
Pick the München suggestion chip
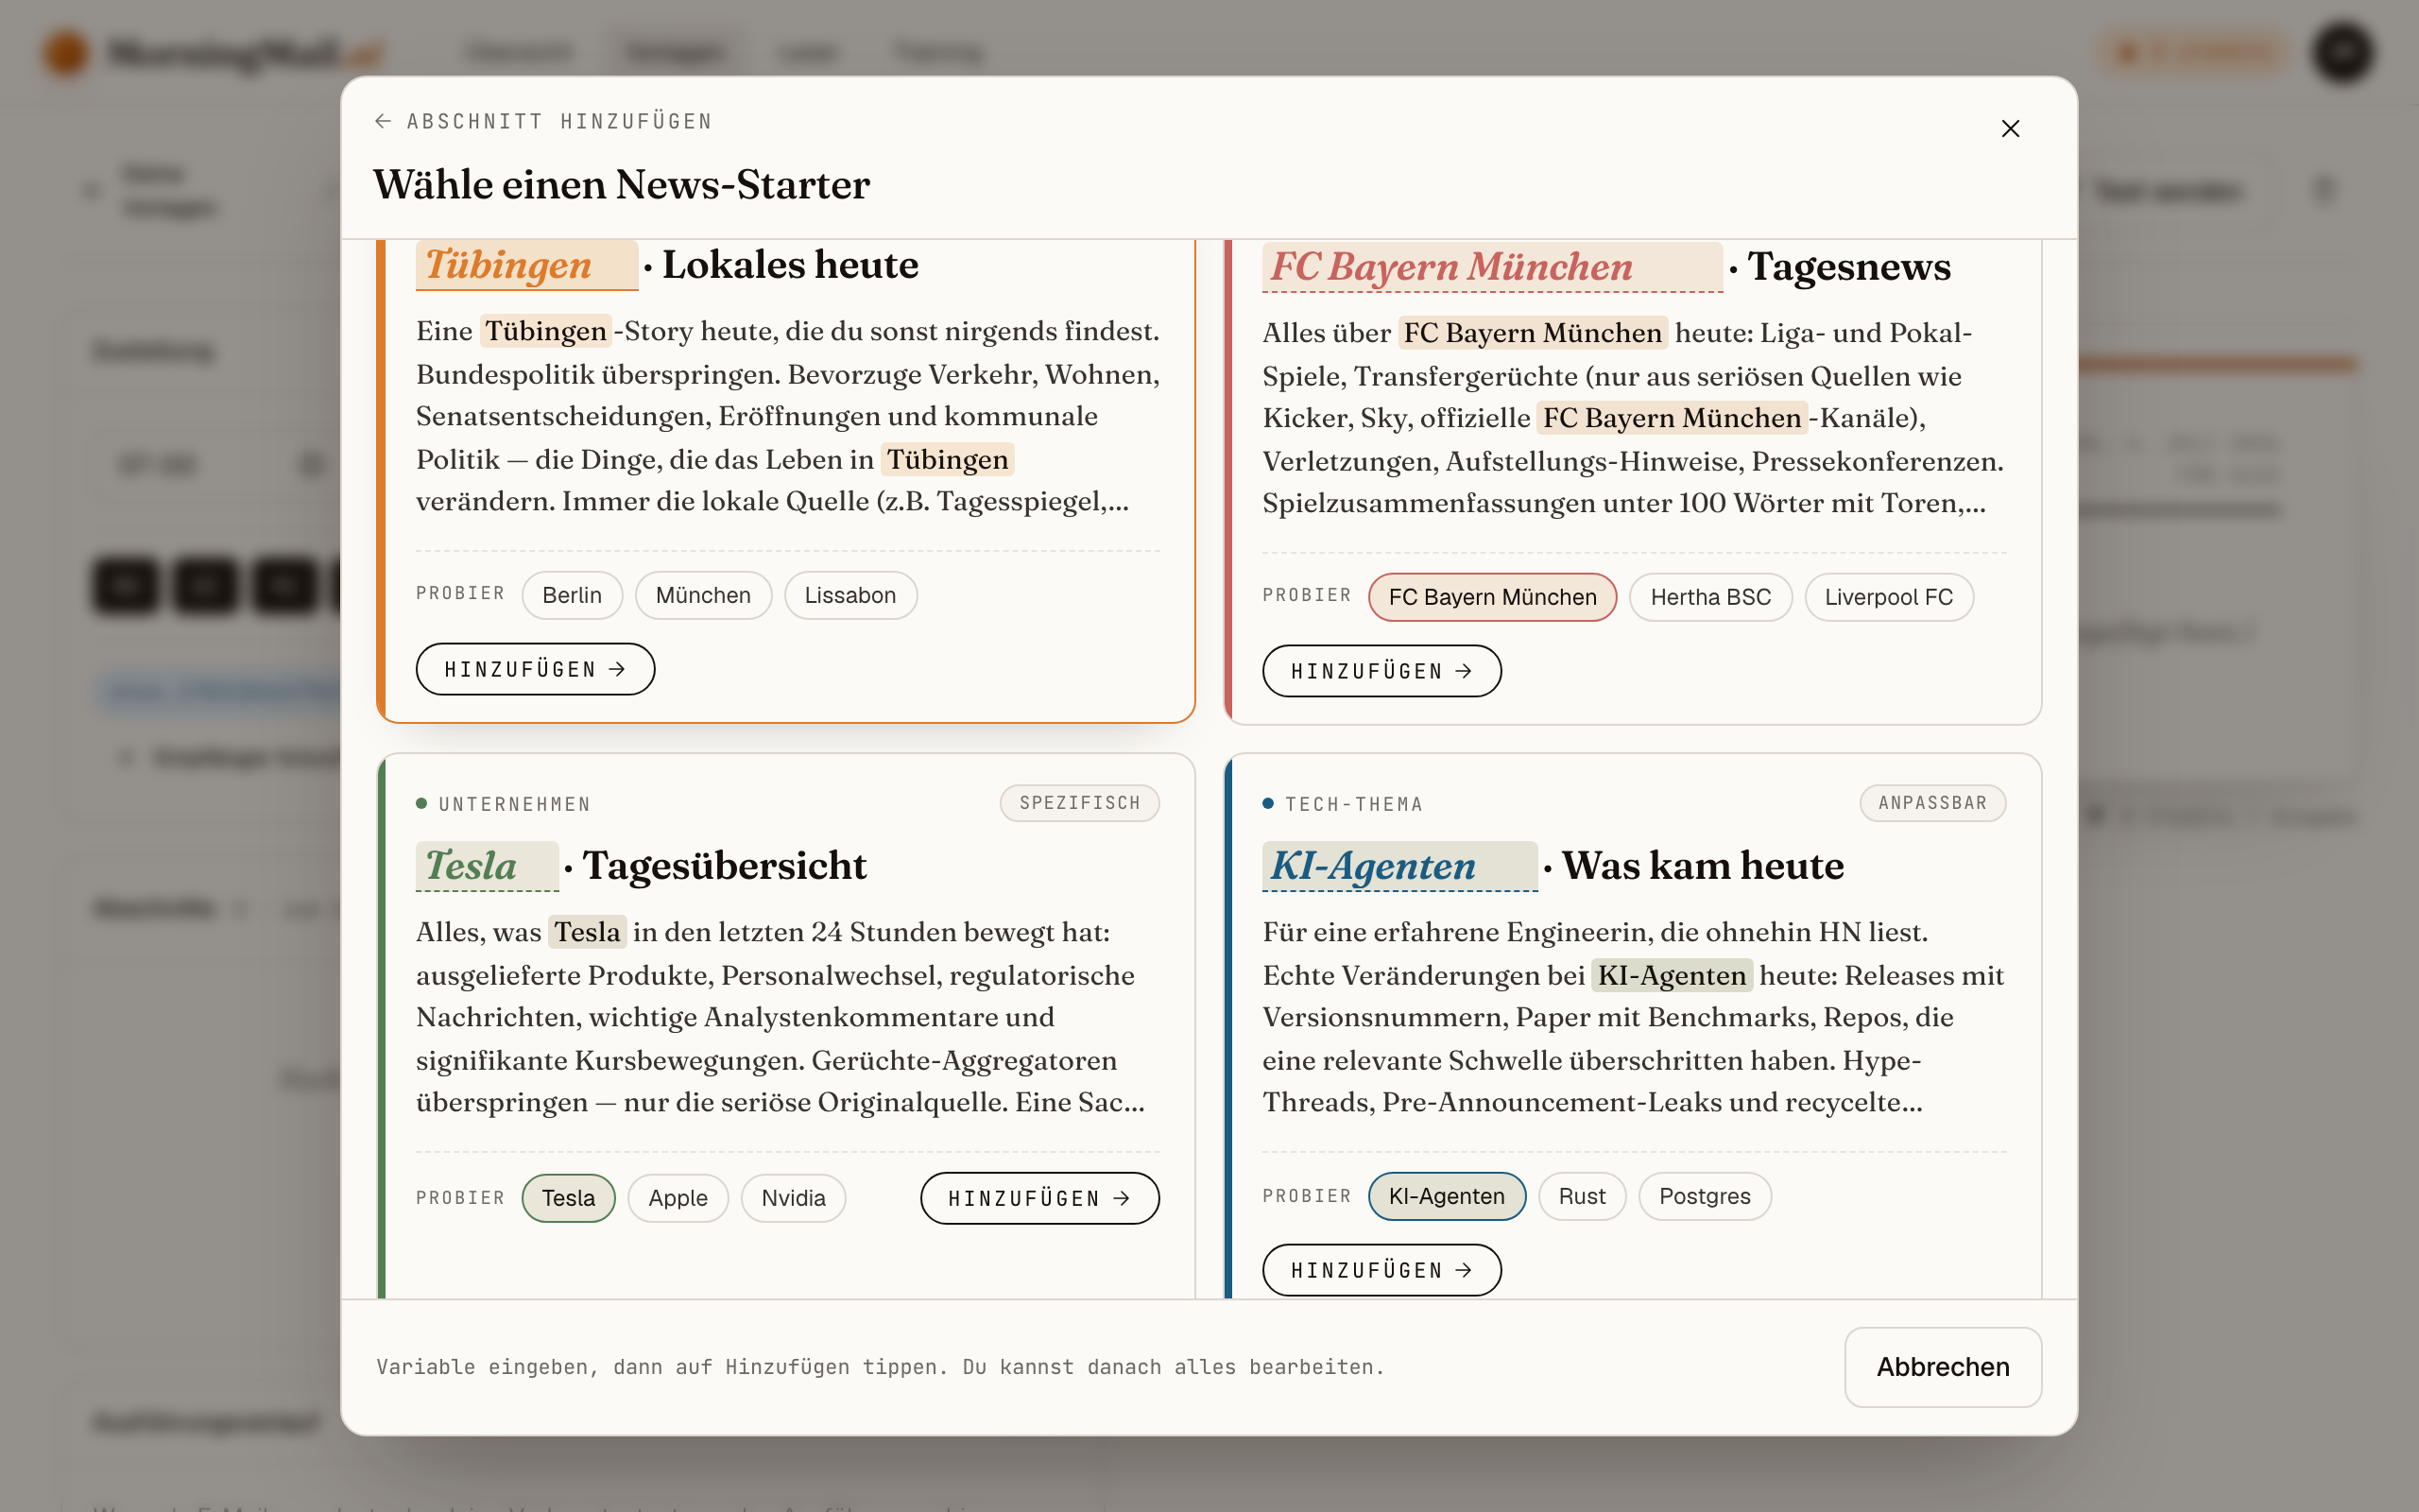pyautogui.click(x=703, y=595)
